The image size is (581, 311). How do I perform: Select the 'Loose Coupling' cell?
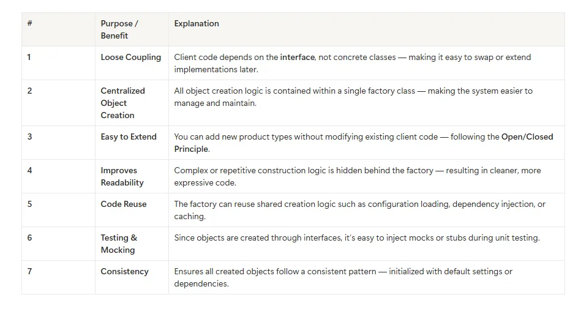pos(132,63)
